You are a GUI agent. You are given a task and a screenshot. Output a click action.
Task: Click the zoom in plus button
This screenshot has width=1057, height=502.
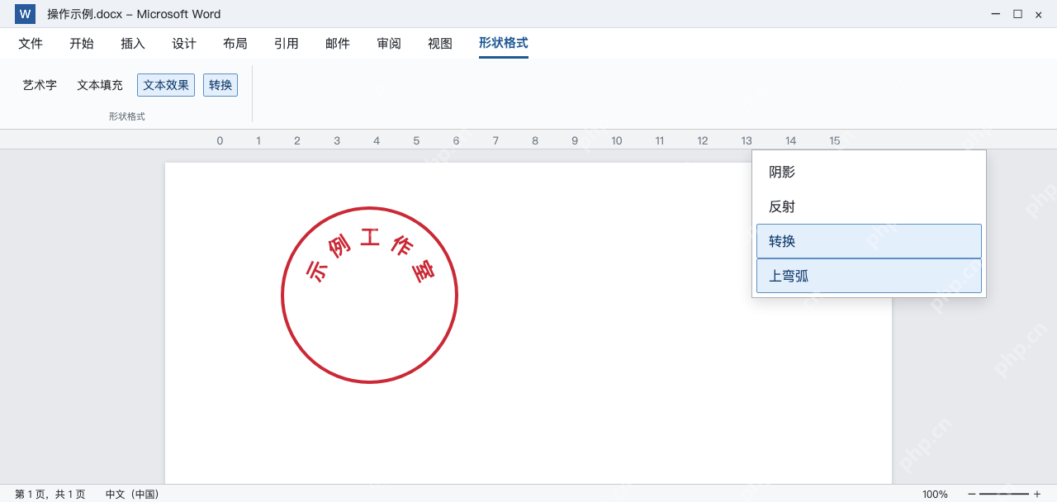[x=1037, y=494]
